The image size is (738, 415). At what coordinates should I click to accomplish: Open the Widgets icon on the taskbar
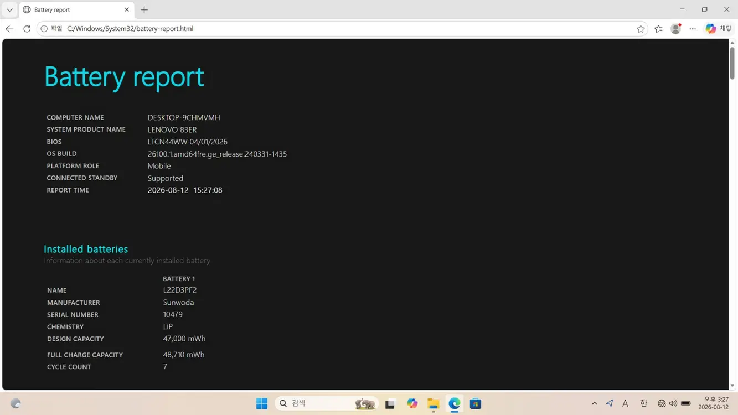click(16, 403)
